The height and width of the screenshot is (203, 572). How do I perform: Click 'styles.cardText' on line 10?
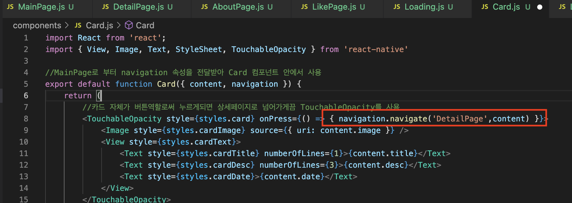tap(197, 142)
